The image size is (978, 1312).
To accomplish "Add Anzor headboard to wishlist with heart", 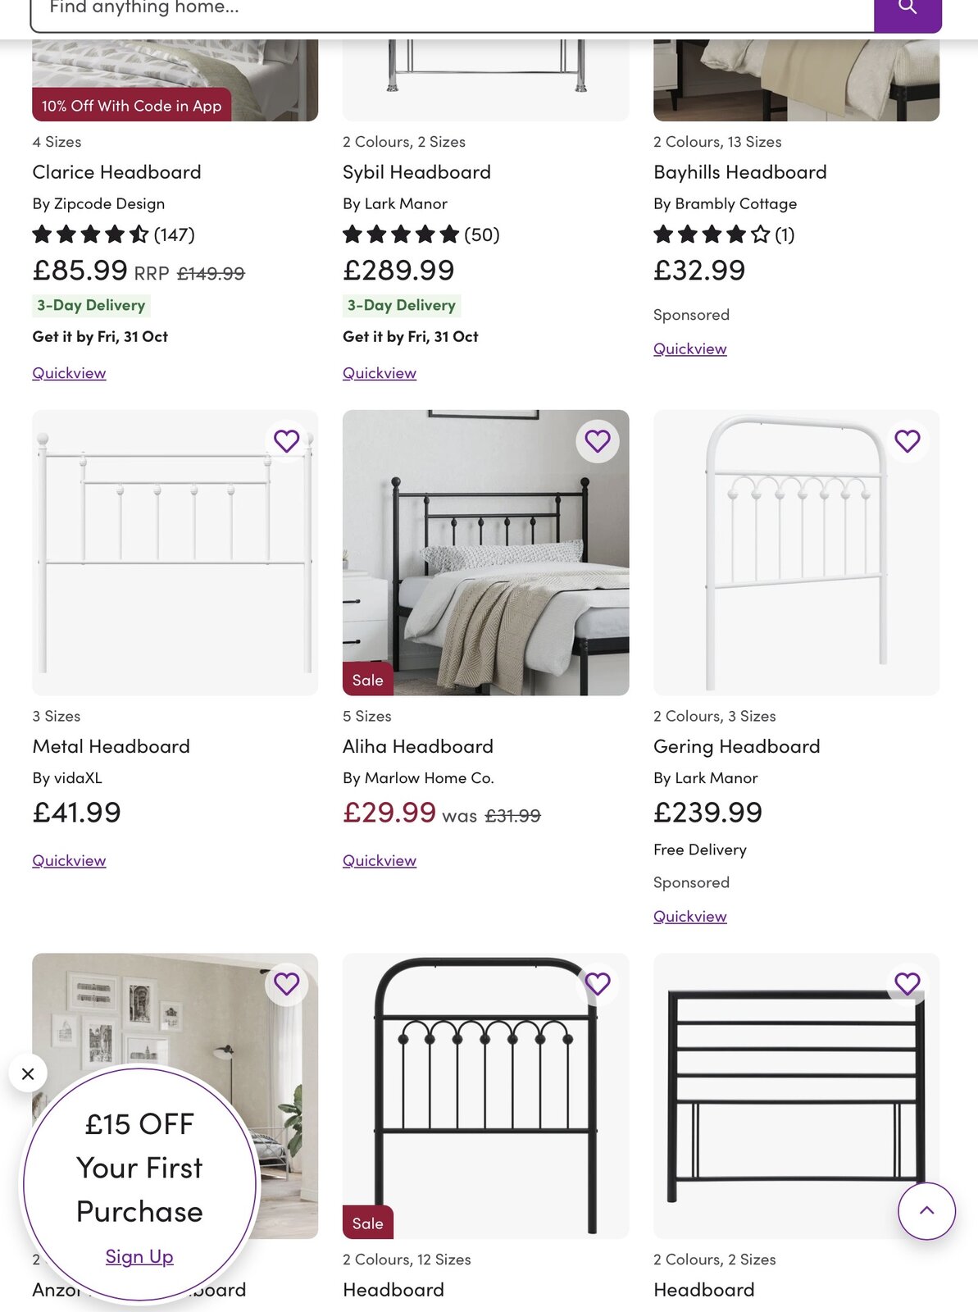I will [286, 983].
